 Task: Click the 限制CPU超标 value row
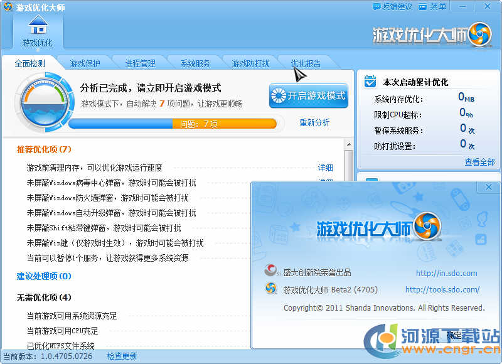[x=425, y=115]
